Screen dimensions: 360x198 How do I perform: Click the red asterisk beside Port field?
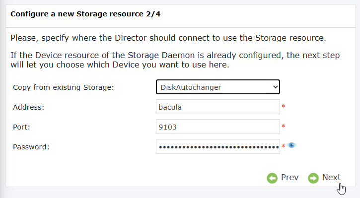[284, 126]
